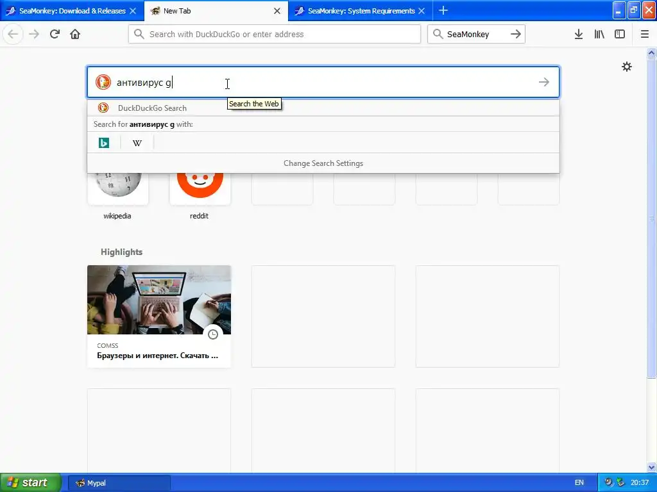
Task: Reload the current page
Action: tap(55, 35)
